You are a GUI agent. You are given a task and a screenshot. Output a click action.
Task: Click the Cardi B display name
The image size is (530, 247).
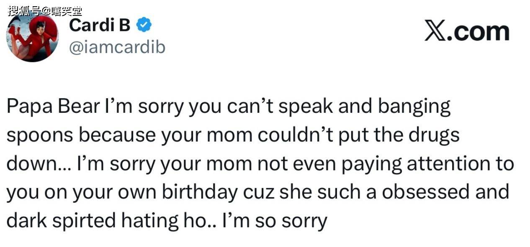pos(100,25)
